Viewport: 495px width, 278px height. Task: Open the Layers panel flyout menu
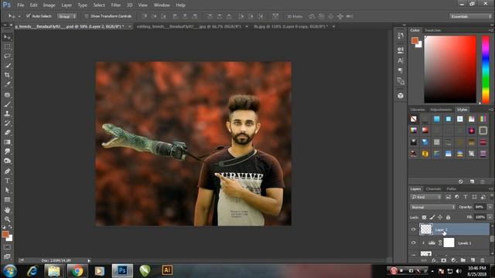click(x=491, y=188)
